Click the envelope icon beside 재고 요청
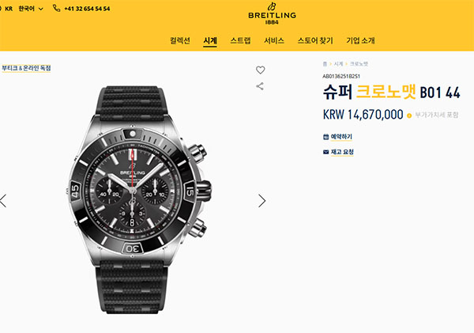 (325, 152)
